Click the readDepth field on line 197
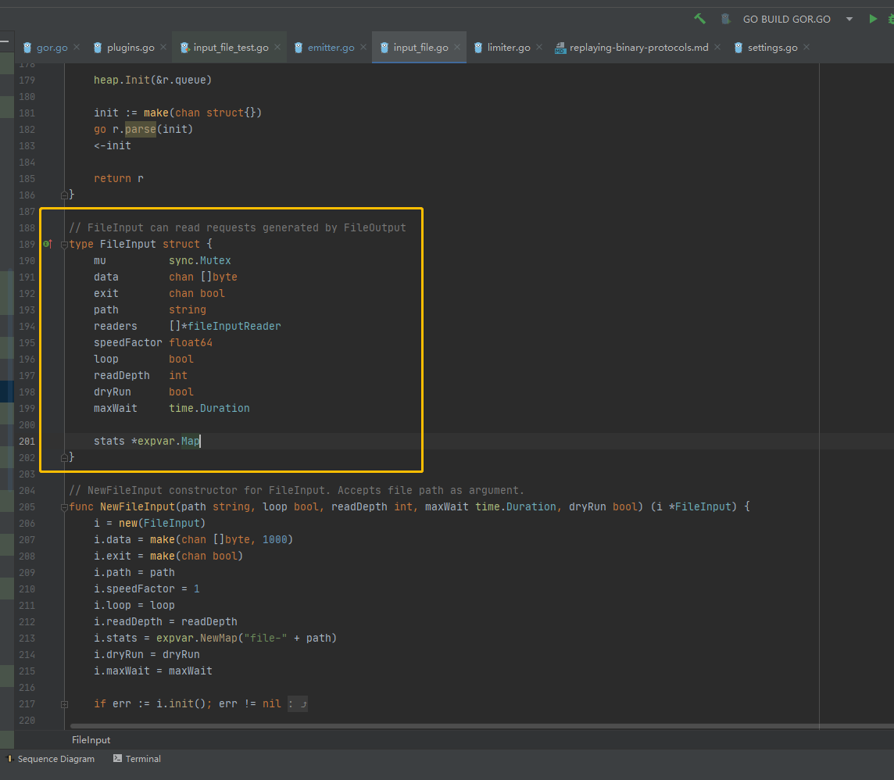The width and height of the screenshot is (894, 780). click(121, 376)
